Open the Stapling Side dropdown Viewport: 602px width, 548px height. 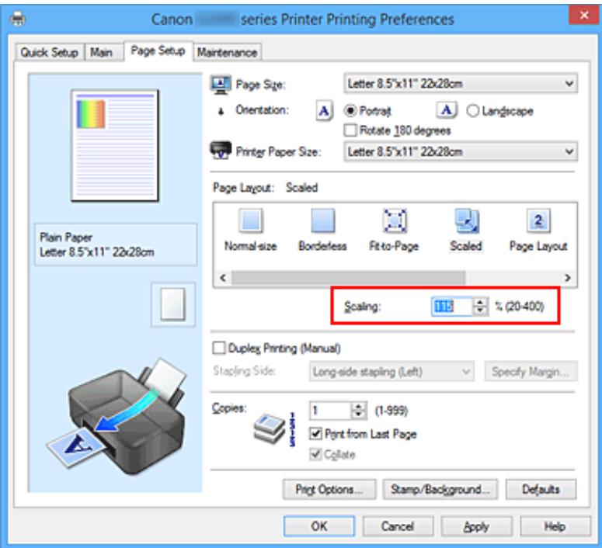[391, 372]
